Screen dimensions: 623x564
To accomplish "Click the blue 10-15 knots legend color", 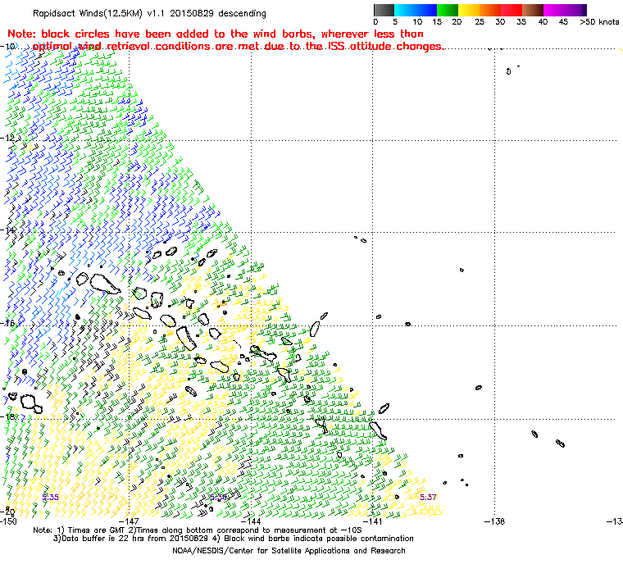I will (x=426, y=10).
